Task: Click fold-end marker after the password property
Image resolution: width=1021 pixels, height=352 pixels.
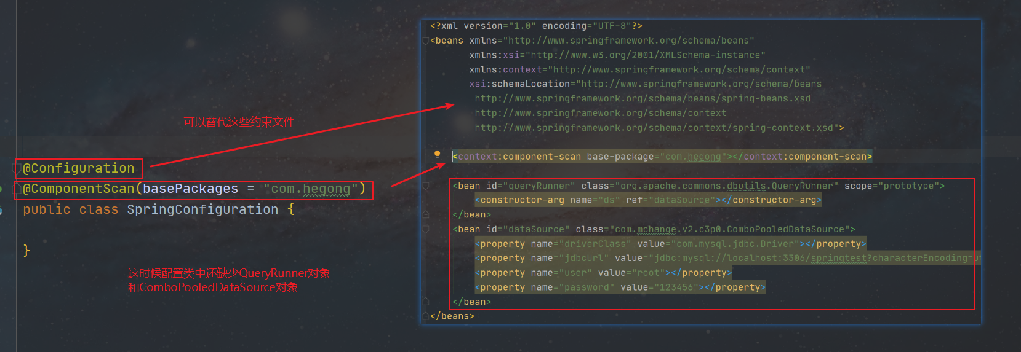Action: (x=425, y=302)
